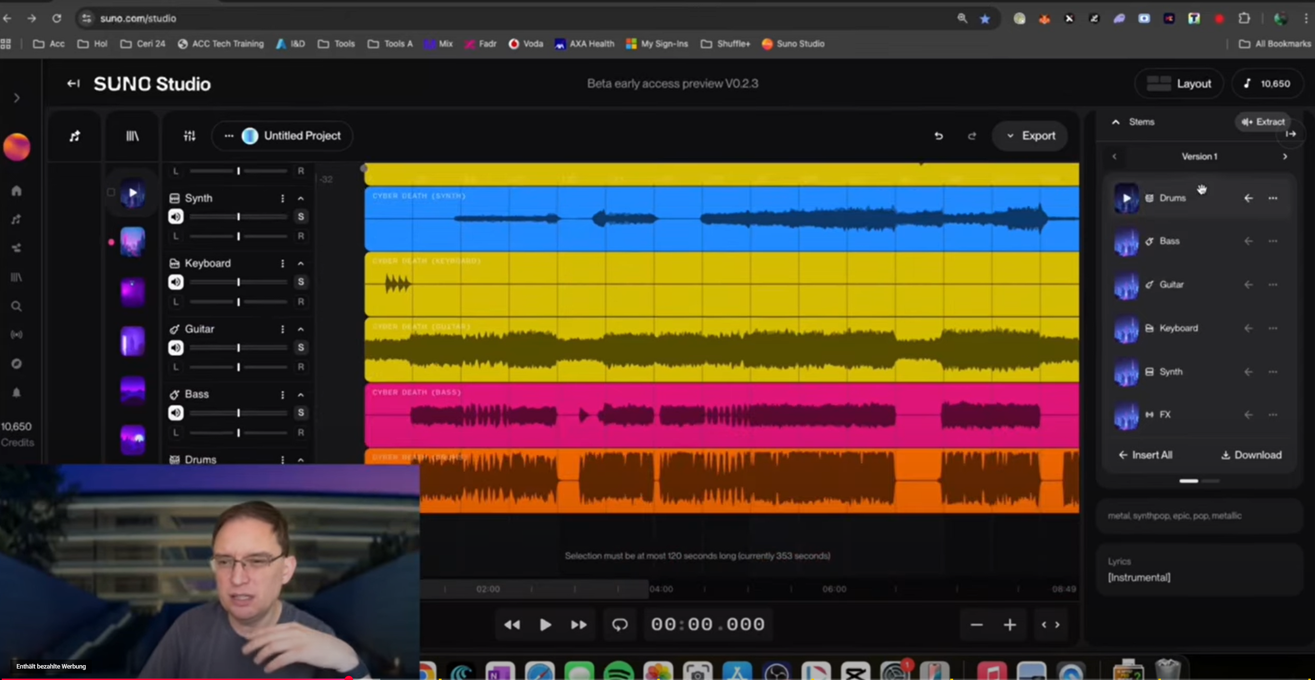Viewport: 1315px width, 680px height.
Task: Open the library panel icon in toolbar
Action: click(x=132, y=136)
